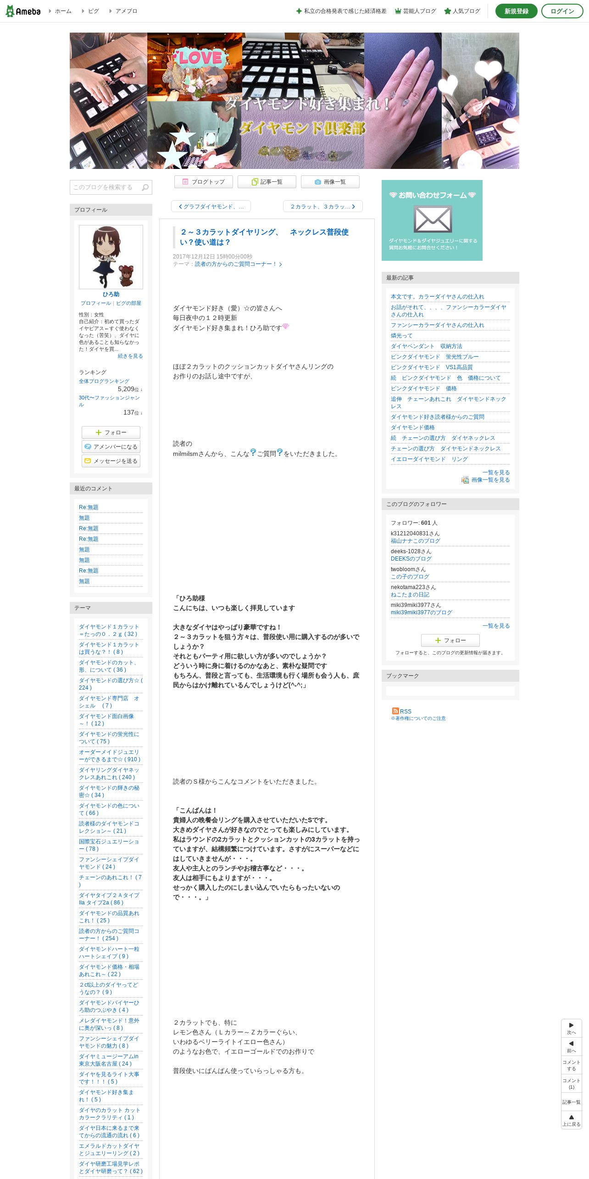Open recent article ダイヤモンド価格
589x1179 pixels.
click(x=412, y=427)
